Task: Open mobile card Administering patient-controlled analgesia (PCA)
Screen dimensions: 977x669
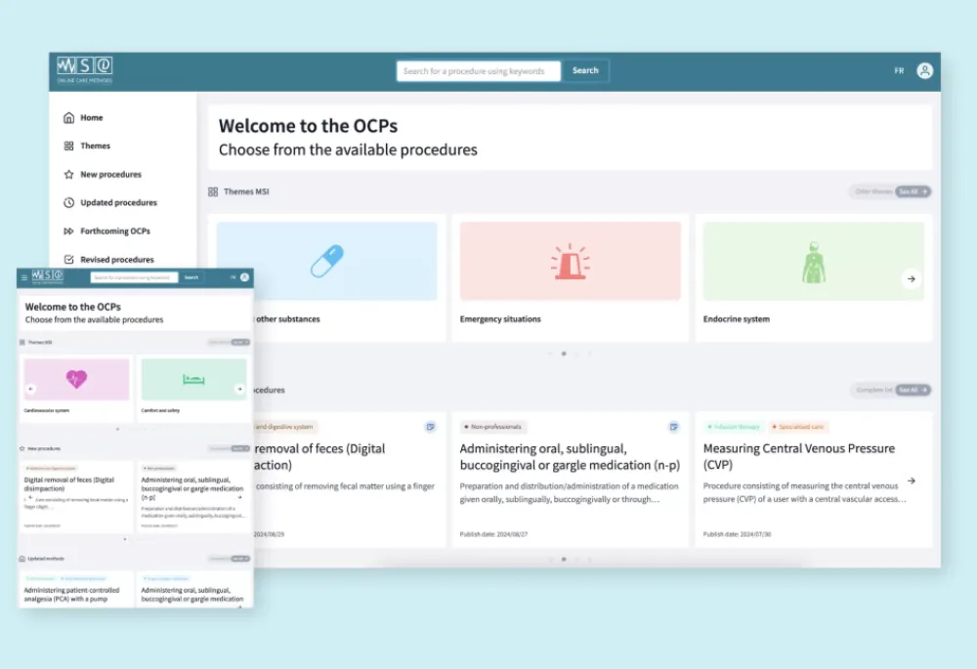Action: (76, 589)
